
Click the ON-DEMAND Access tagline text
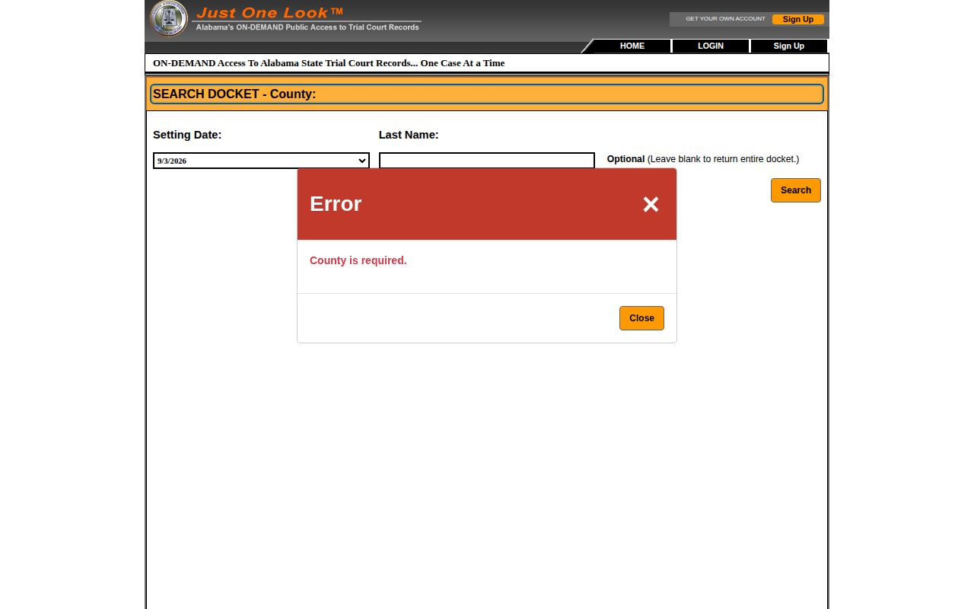click(329, 63)
